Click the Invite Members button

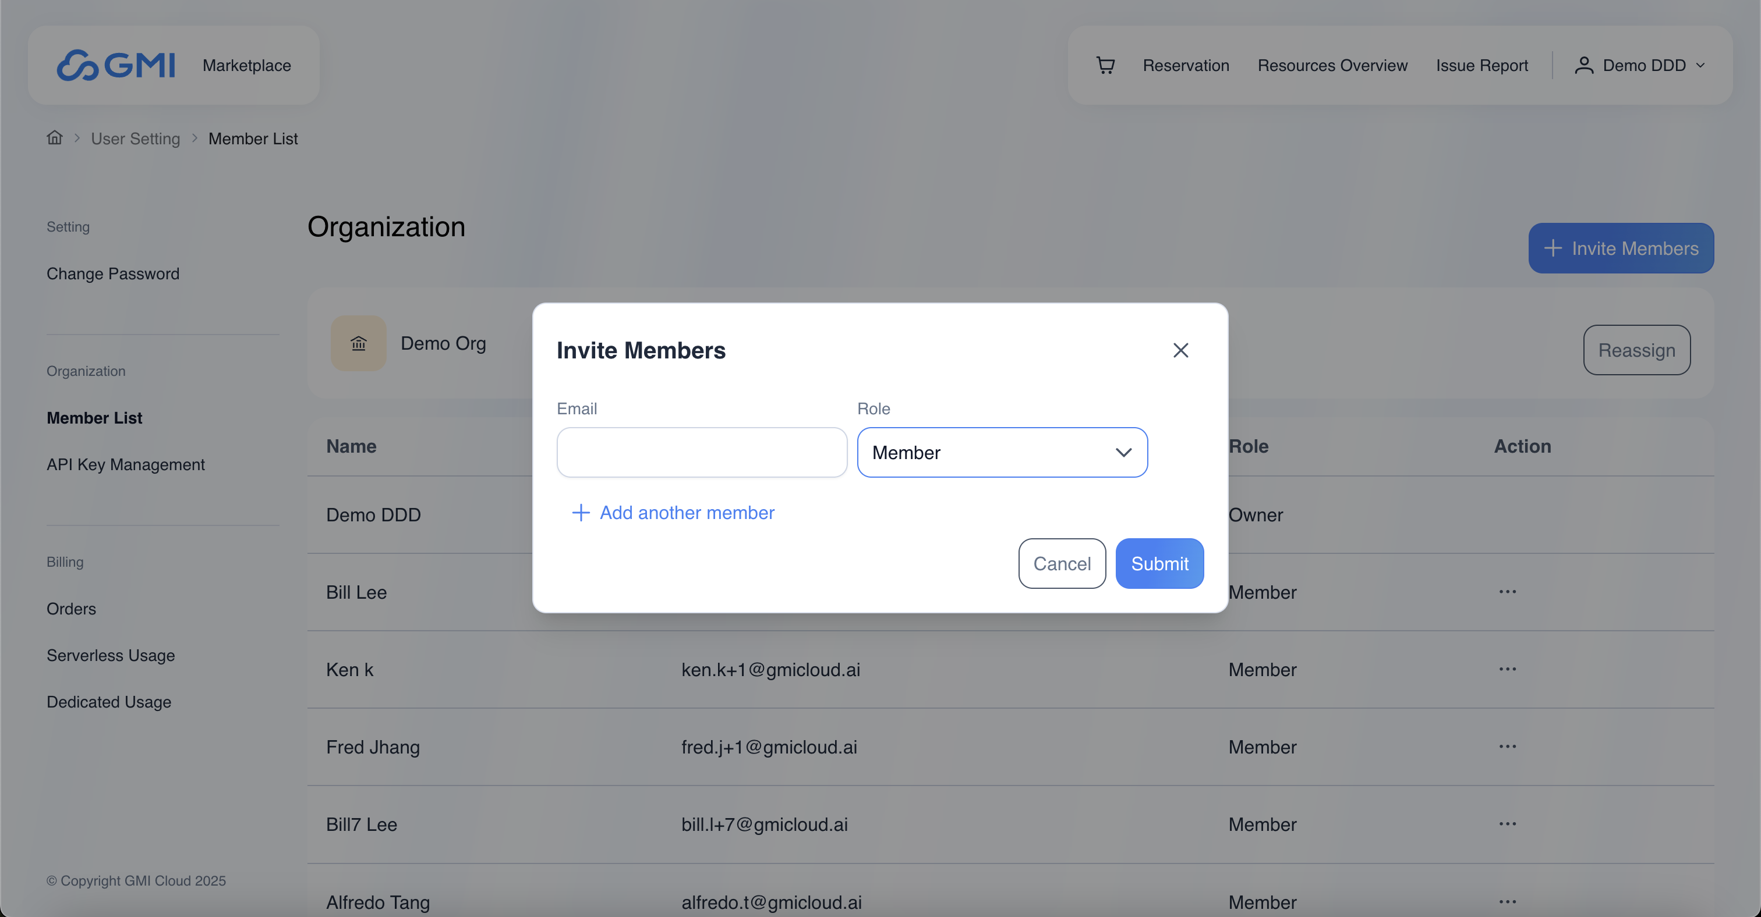1621,248
